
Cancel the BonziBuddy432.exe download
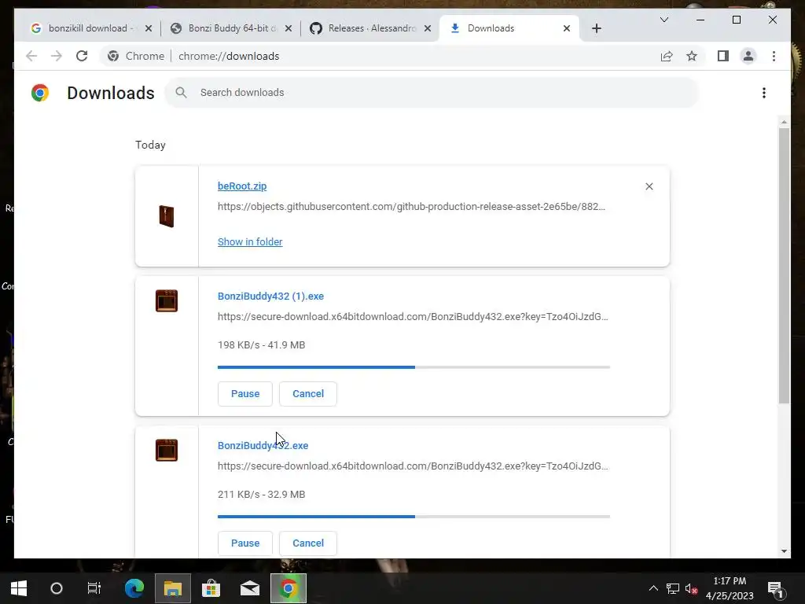pyautogui.click(x=308, y=543)
